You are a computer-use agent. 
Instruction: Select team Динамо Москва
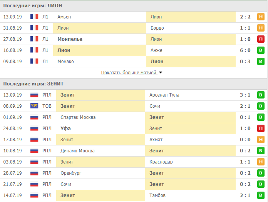tap(77, 150)
